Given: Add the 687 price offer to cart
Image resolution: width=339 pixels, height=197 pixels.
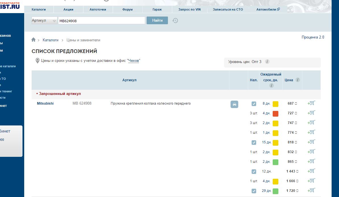Looking at the screenshot, I should click(311, 103).
